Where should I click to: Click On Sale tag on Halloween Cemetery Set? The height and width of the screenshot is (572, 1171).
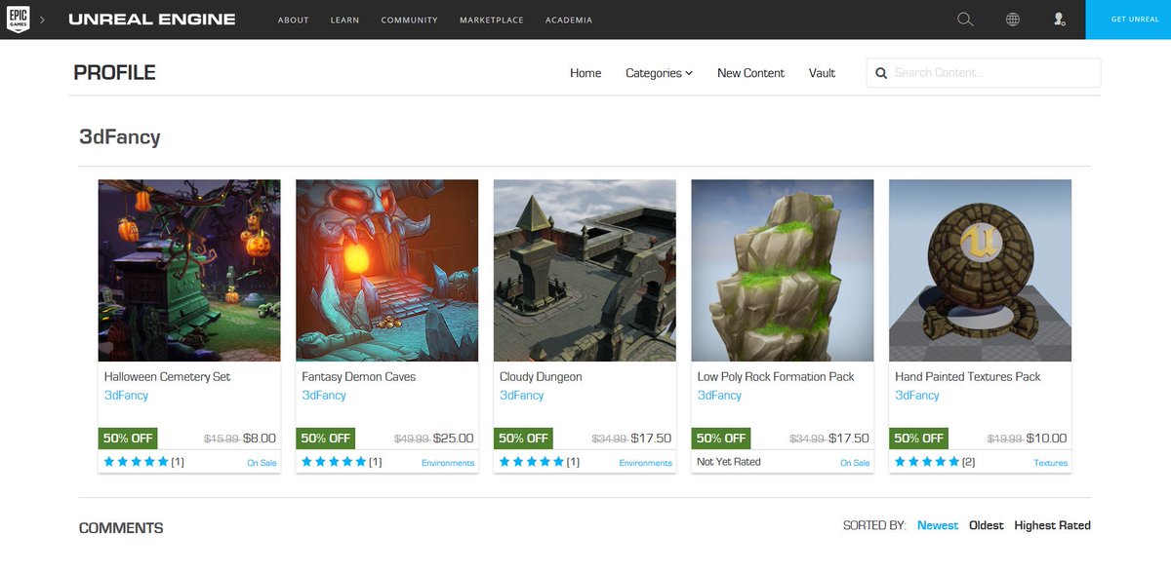262,463
